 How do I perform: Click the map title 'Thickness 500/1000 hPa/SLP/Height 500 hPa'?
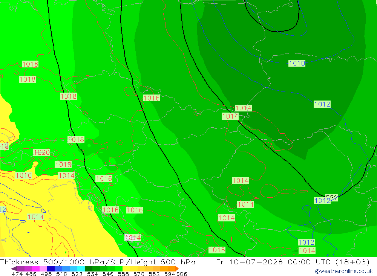pos(98,262)
